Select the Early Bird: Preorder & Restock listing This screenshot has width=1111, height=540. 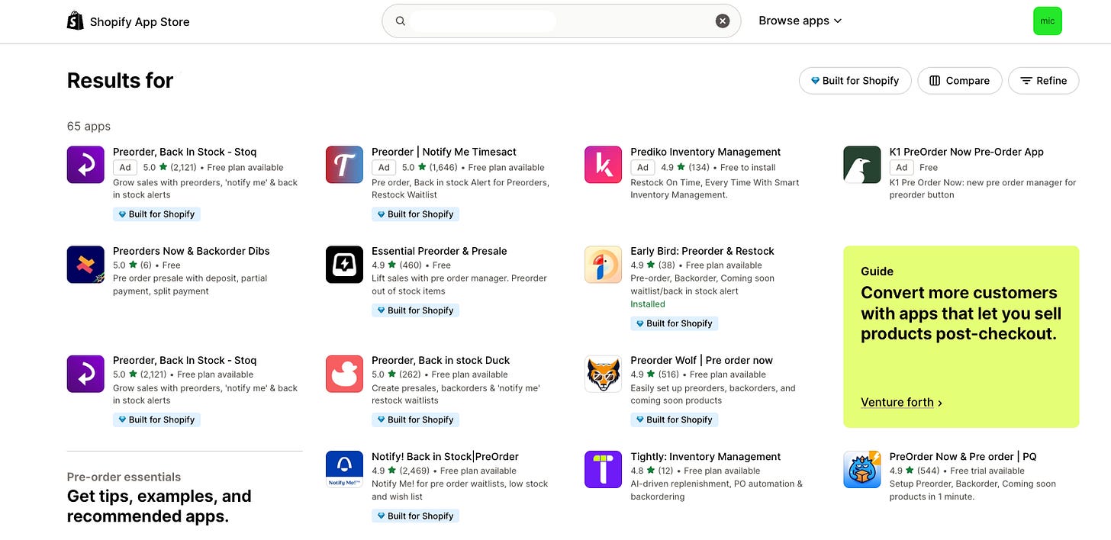click(702, 250)
